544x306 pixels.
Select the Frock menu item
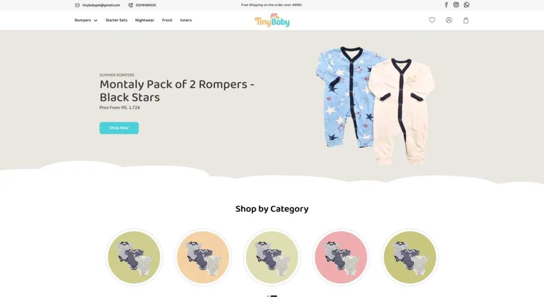[167, 20]
